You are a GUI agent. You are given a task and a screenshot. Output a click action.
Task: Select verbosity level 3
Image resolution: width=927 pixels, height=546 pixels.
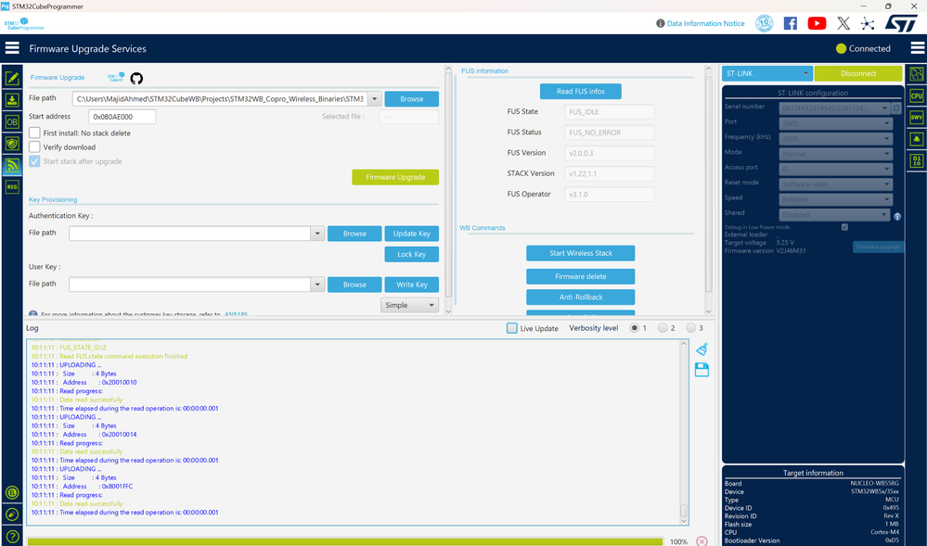click(691, 328)
